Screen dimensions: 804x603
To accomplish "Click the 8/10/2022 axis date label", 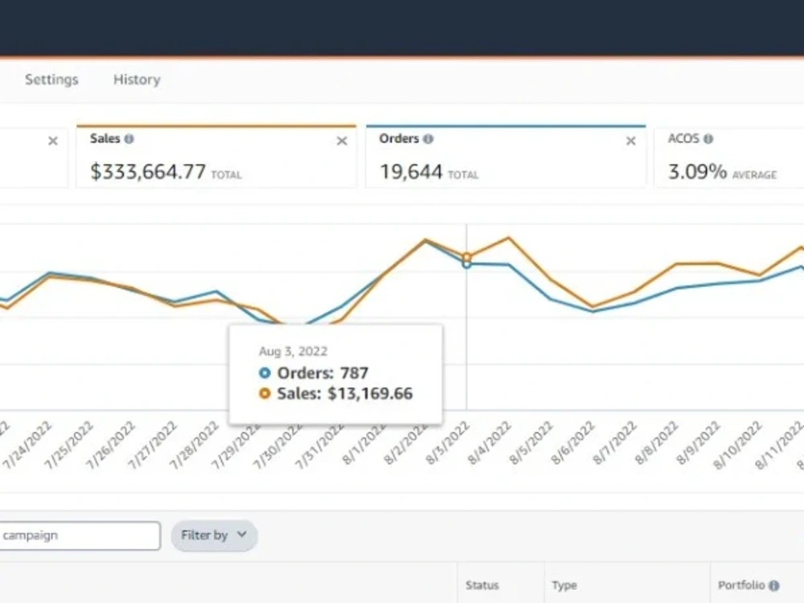I will click(737, 445).
